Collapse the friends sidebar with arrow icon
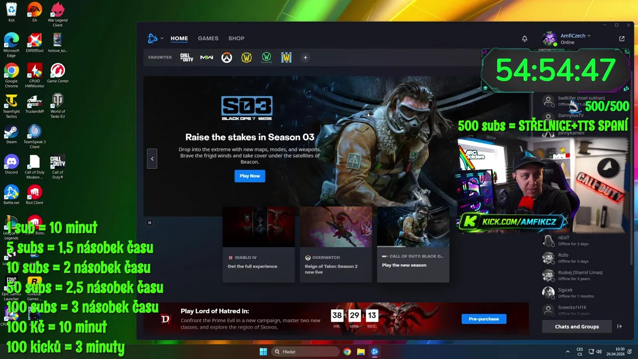 (x=620, y=327)
